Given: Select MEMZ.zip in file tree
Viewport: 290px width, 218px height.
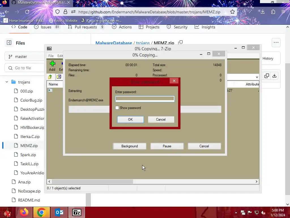Looking at the screenshot, I should [x=29, y=146].
